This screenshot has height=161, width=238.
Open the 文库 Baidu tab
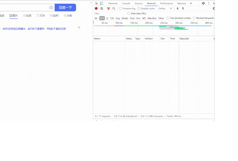tap(41, 16)
